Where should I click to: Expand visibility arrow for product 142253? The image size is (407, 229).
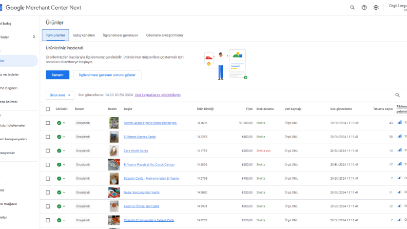(x=64, y=137)
